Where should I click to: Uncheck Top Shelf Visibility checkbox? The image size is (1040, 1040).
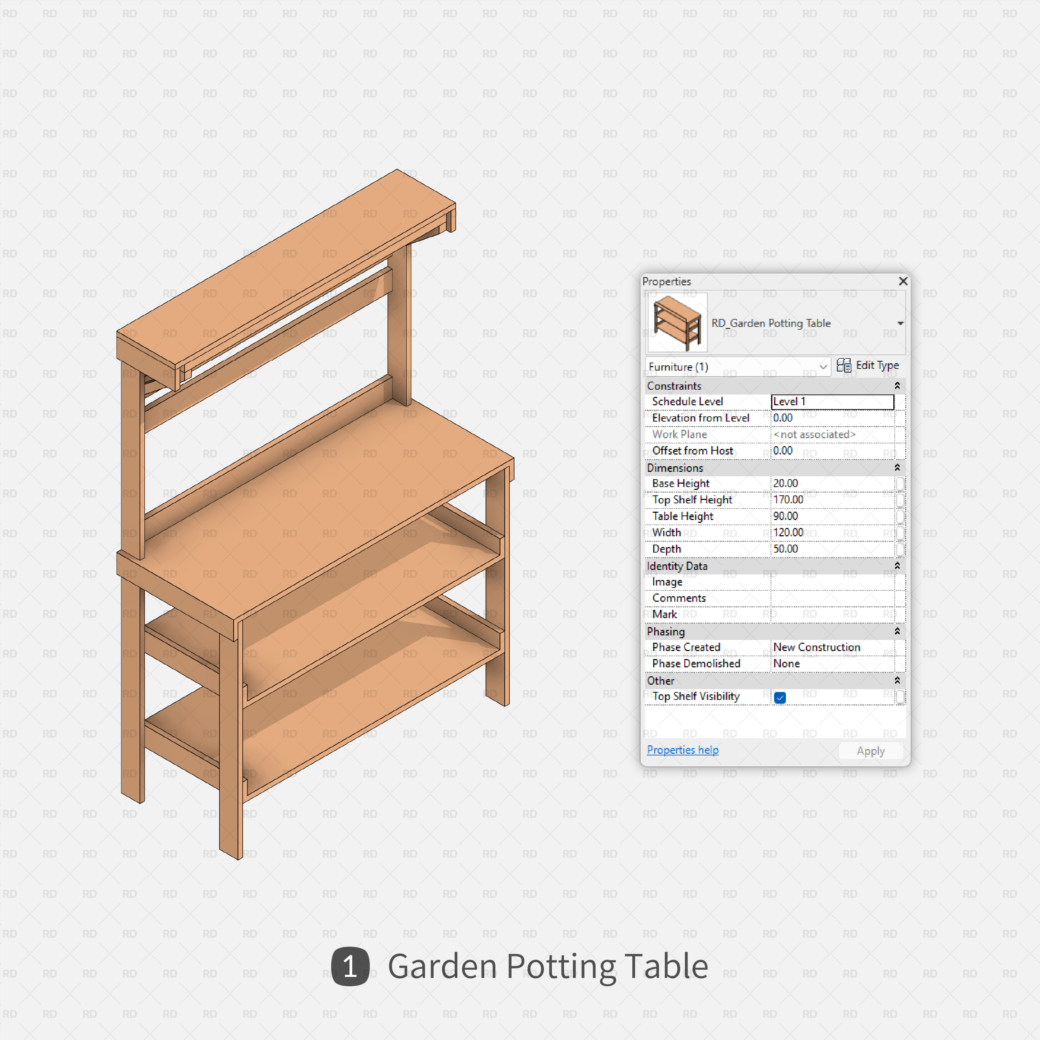coord(779,697)
